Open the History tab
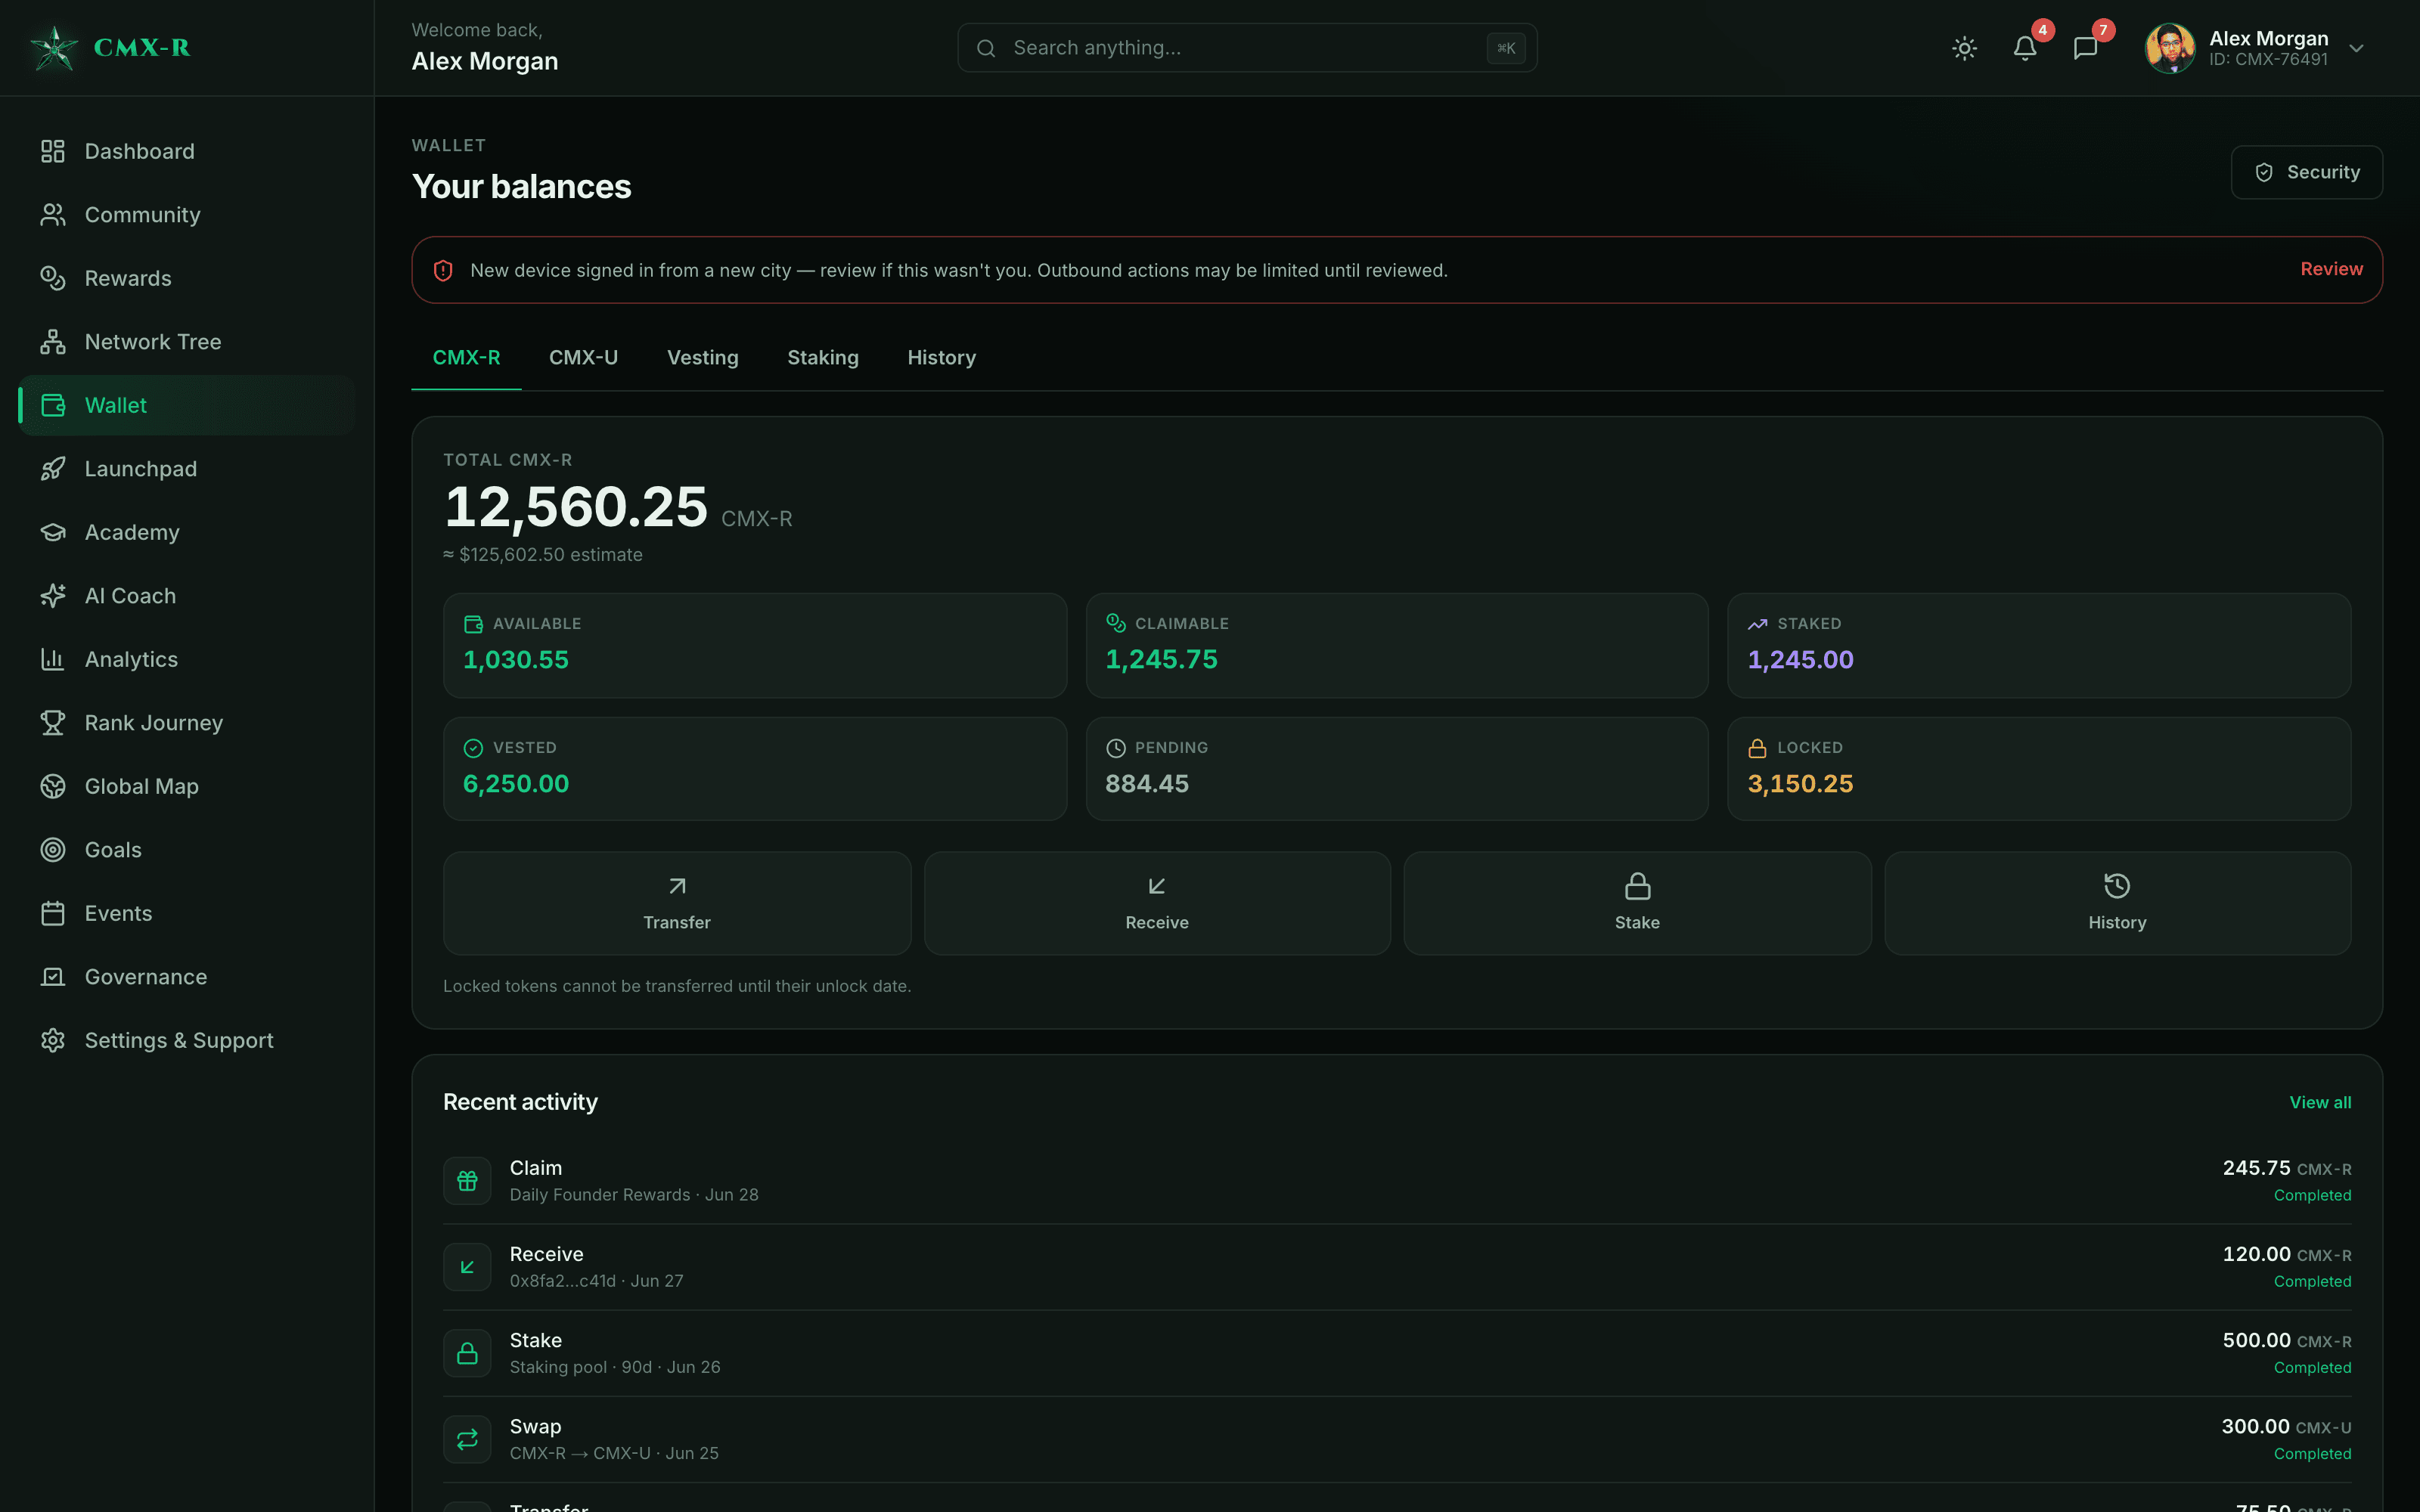 [x=941, y=358]
